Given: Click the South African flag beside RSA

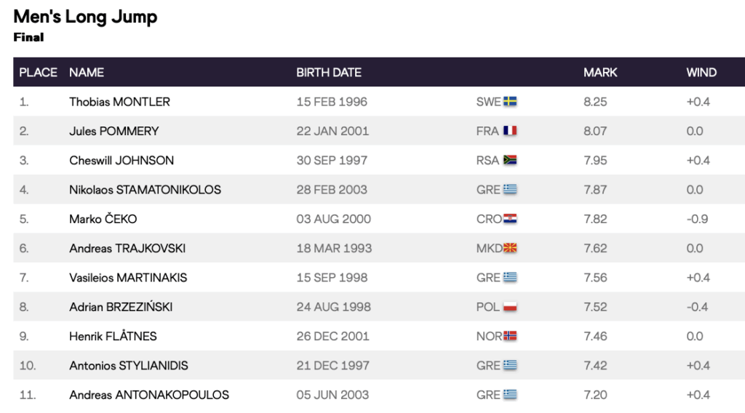Looking at the screenshot, I should tap(509, 160).
